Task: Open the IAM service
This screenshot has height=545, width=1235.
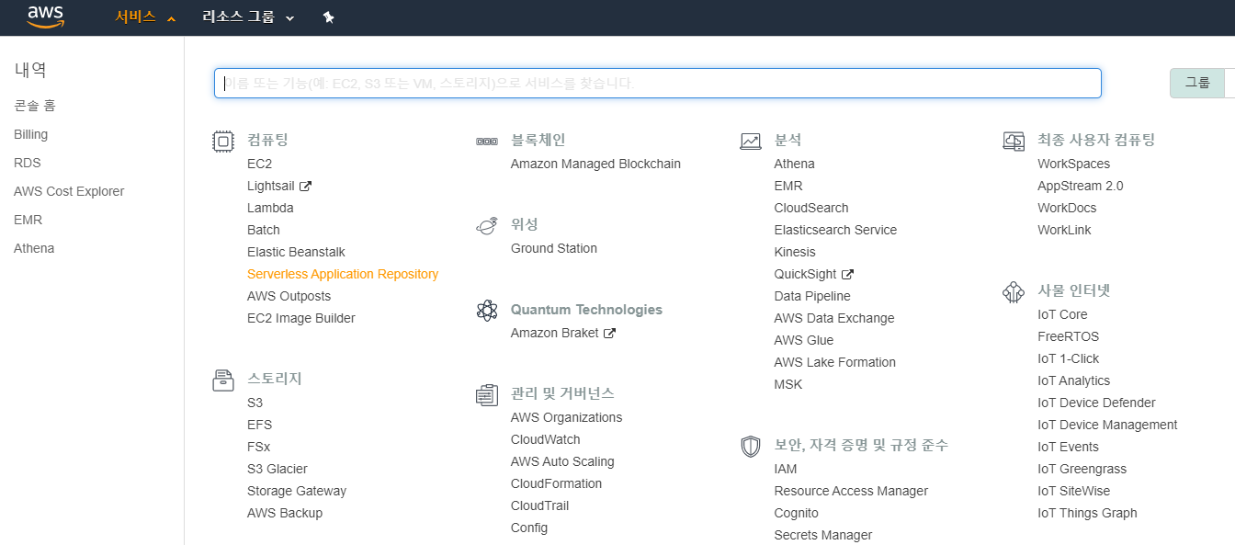Action: (x=786, y=469)
